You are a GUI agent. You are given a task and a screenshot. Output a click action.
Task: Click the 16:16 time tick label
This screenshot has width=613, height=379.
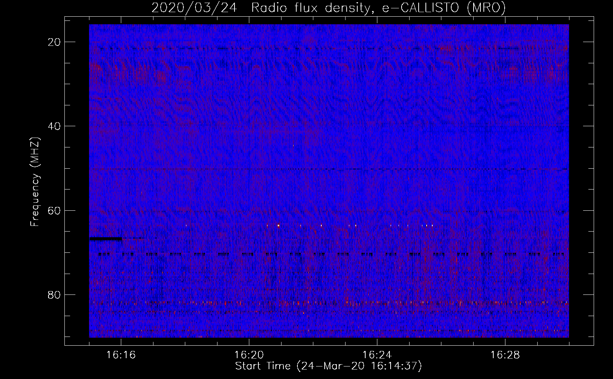(x=121, y=355)
